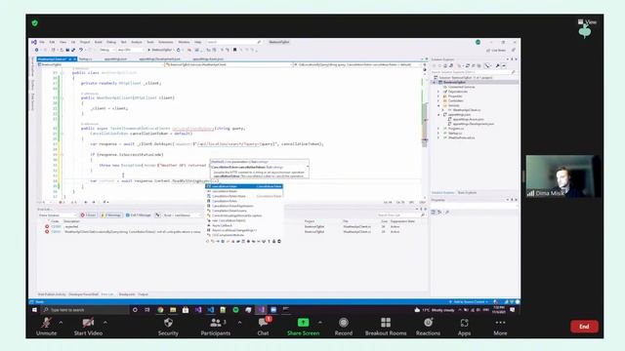625x351 pixels.
Task: Open video options arrow beside Start Video
Action: click(x=105, y=323)
